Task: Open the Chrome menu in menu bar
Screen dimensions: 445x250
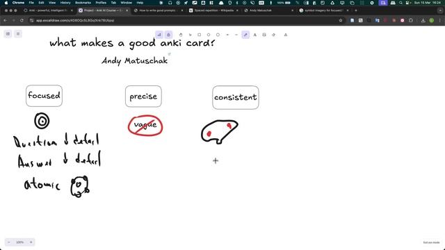Action: (18, 3)
